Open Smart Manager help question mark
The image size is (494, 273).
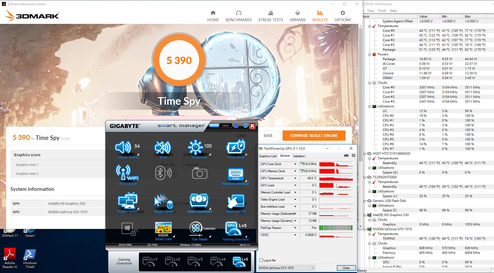[246, 125]
